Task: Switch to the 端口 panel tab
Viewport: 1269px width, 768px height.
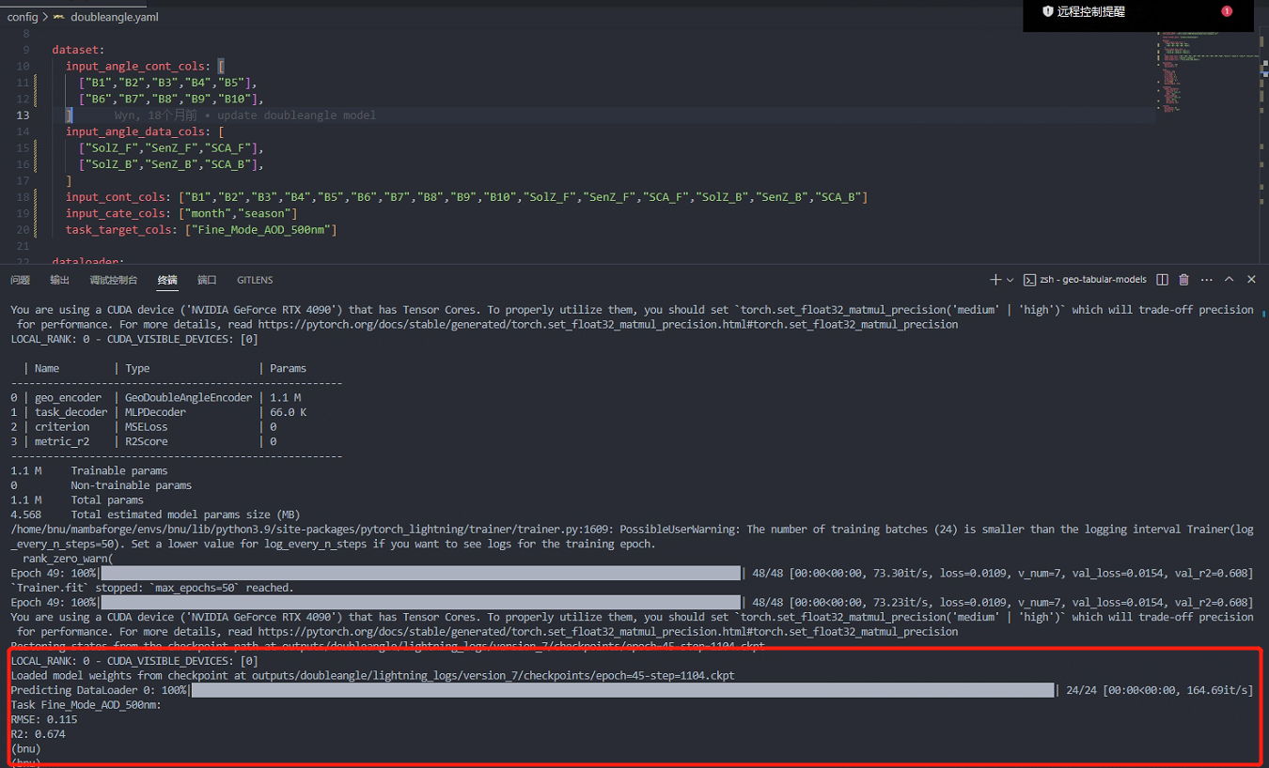Action: click(x=207, y=280)
